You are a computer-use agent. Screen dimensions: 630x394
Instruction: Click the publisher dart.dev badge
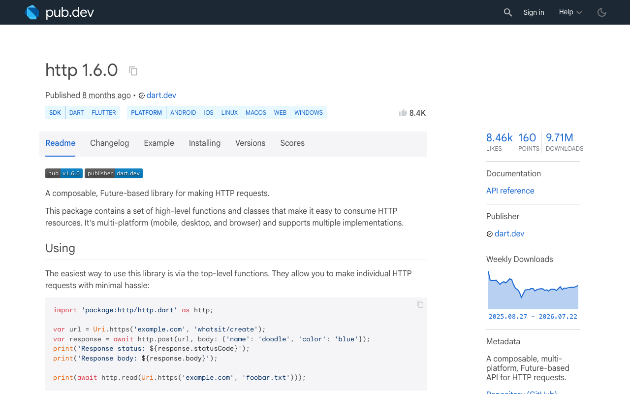tap(114, 173)
